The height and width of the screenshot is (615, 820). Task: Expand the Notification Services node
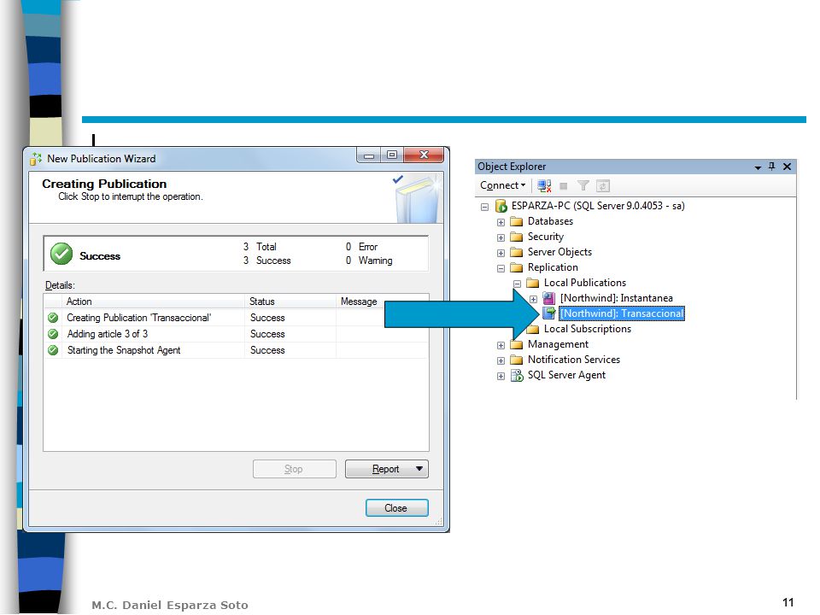pyautogui.click(x=501, y=360)
